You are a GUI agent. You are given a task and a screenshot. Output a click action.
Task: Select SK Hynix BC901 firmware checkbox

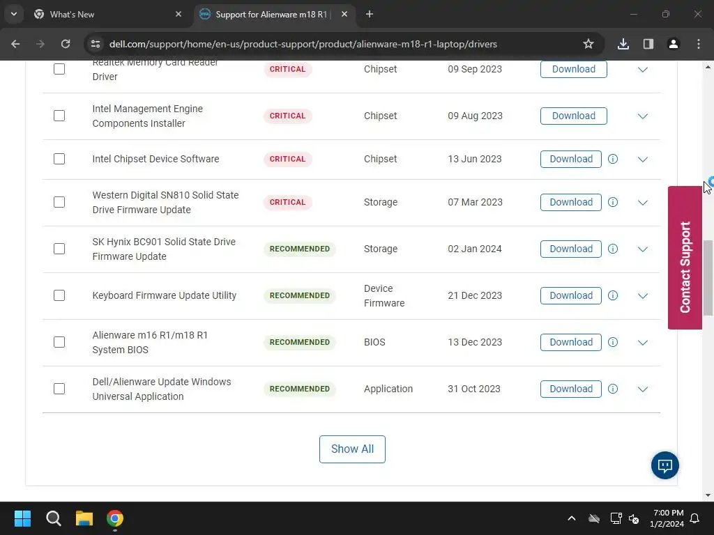(x=59, y=249)
